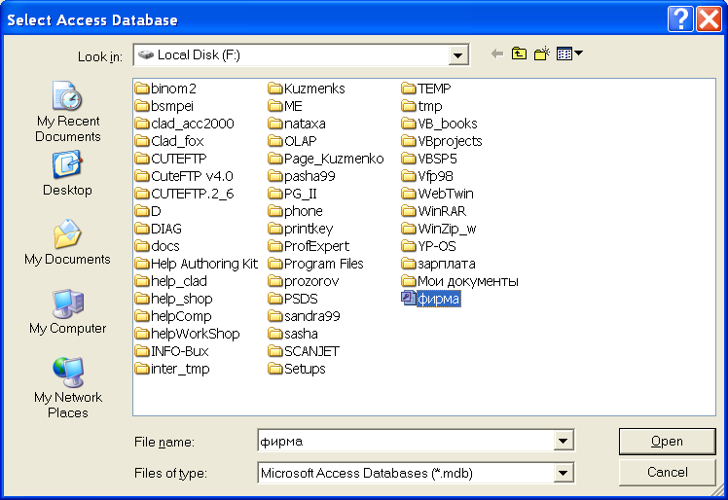The image size is (728, 500).
Task: Select the ME folder
Action: (285, 106)
